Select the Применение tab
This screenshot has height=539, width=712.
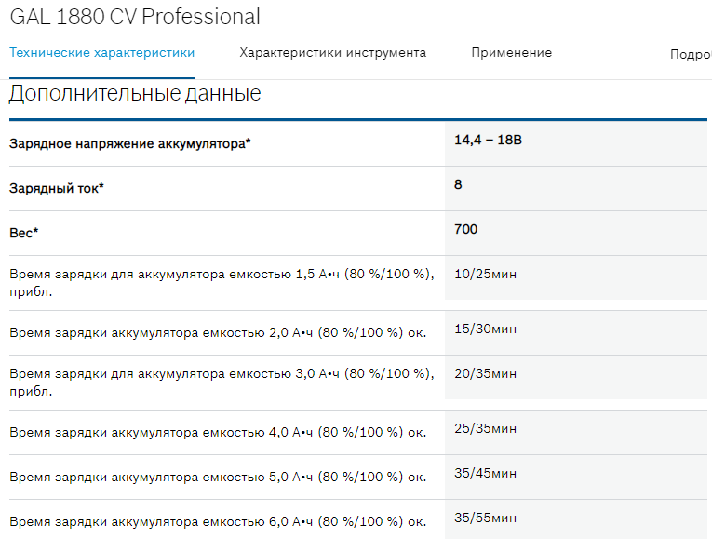click(511, 53)
